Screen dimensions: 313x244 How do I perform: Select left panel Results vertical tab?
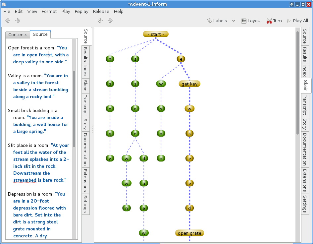coord(85,55)
